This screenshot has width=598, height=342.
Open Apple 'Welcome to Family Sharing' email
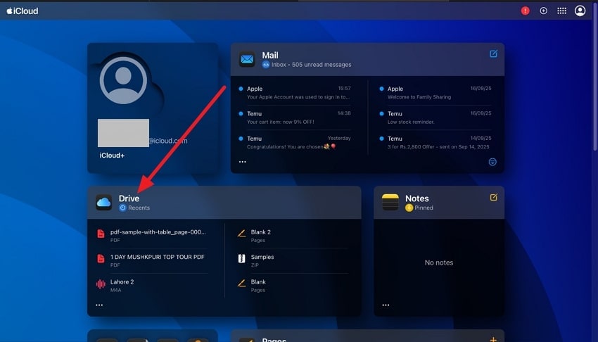coord(435,93)
